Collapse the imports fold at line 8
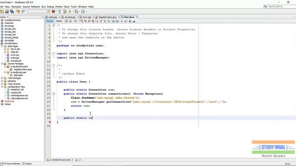Viewport: 296px width, 166px height. point(54,53)
